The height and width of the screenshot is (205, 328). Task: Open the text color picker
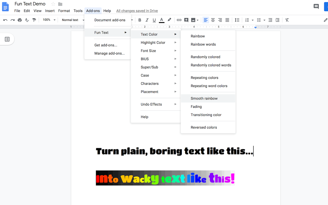pyautogui.click(x=161, y=20)
